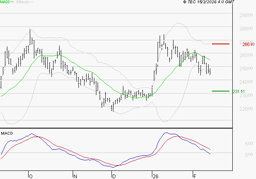Screen dimensions: 256x179
Task: Click the MACD 000 axis label
Action: (x=249, y=155)
